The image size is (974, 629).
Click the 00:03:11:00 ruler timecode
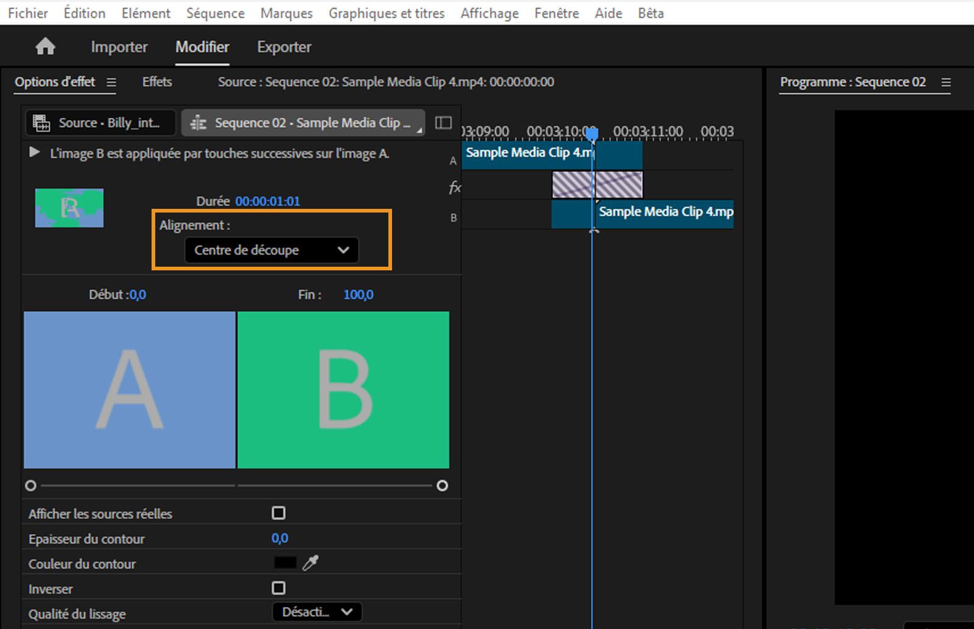coord(648,132)
